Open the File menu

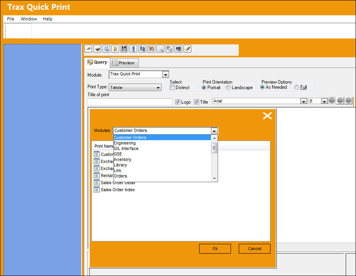pos(11,19)
